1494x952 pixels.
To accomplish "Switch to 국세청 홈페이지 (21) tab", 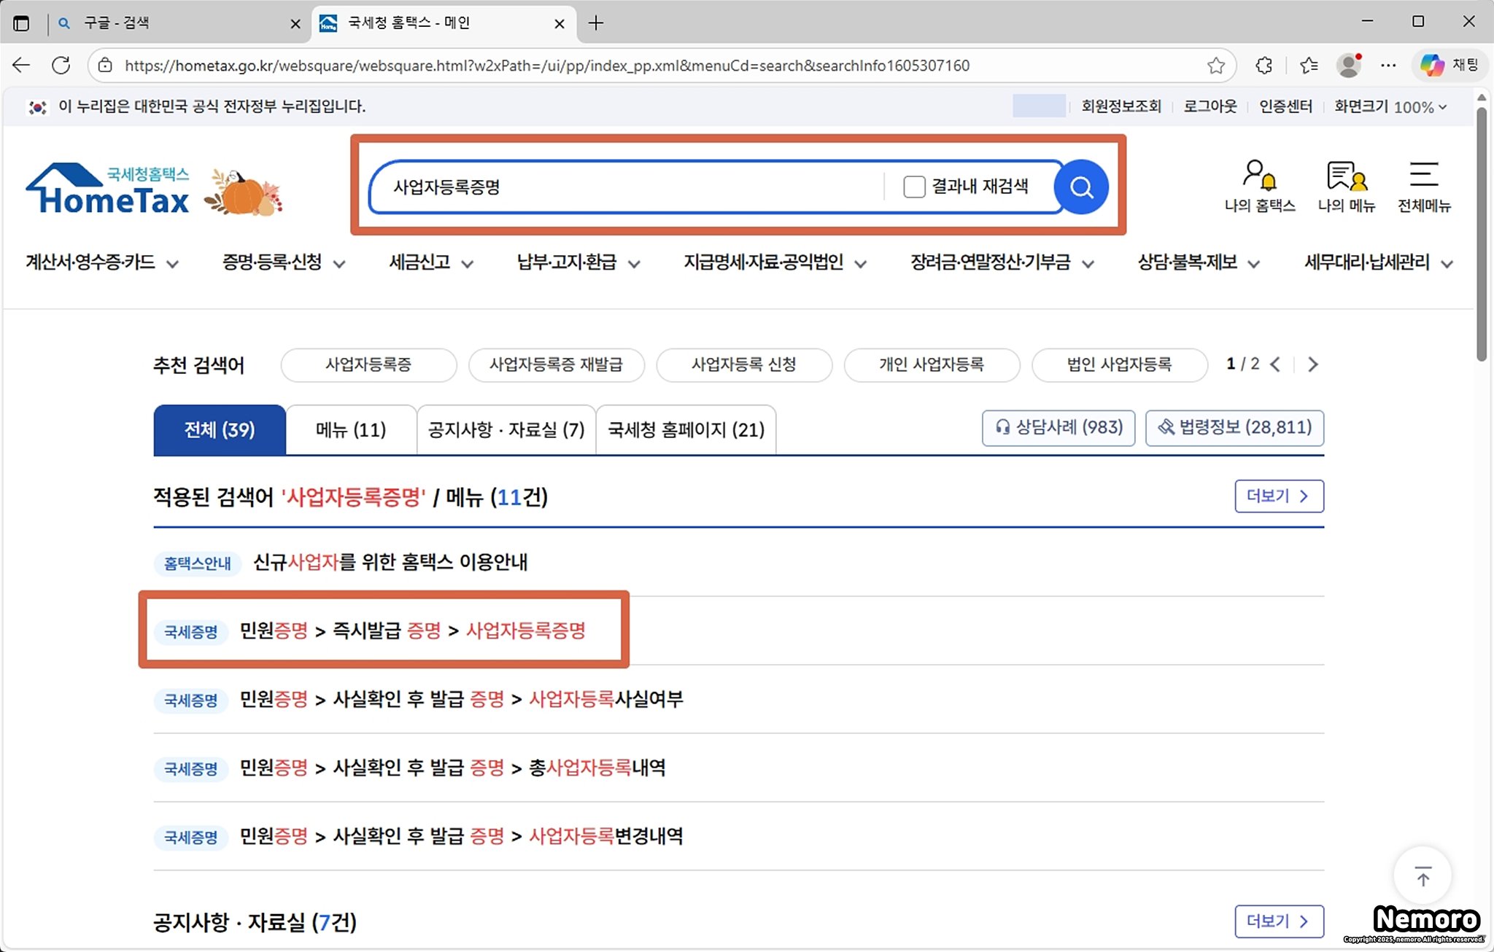I will coord(686,430).
